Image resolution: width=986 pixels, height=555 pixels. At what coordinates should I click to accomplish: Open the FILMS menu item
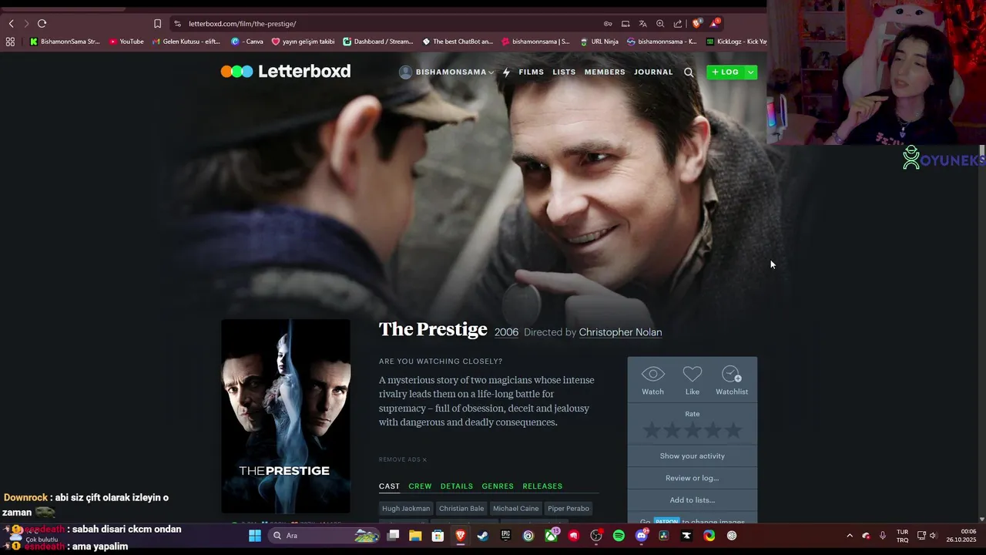tap(532, 72)
